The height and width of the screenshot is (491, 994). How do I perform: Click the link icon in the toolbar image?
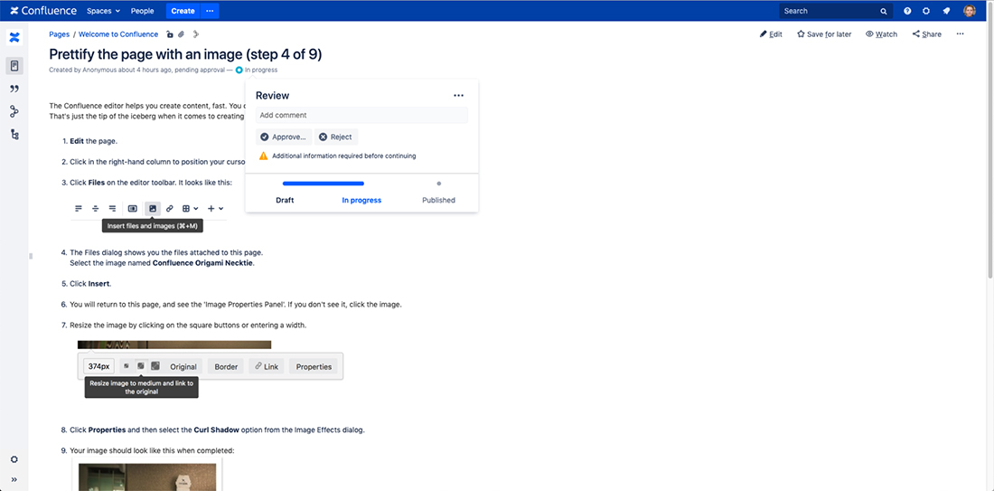(x=170, y=208)
